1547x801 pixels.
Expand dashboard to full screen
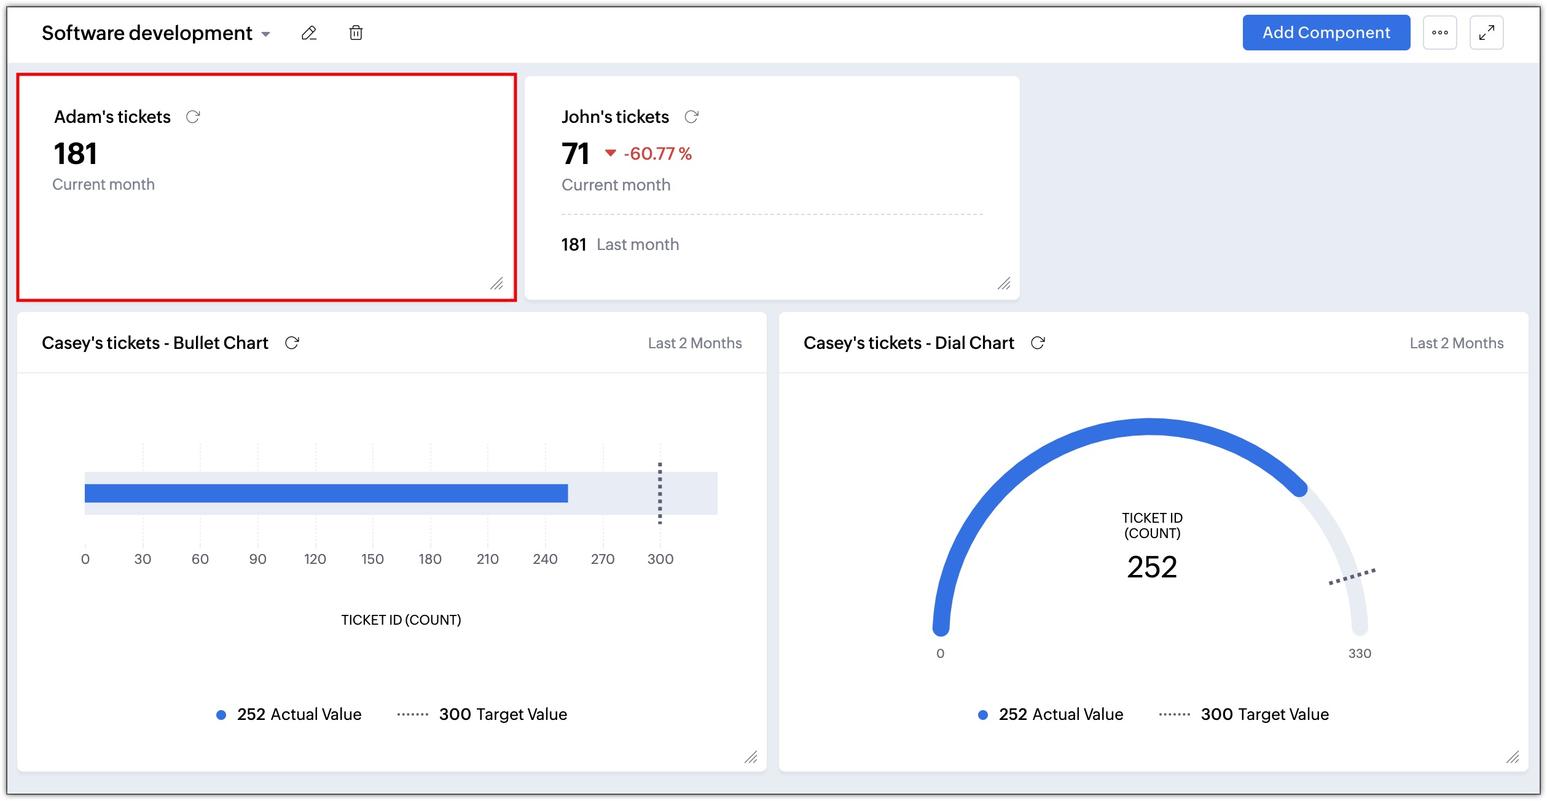tap(1486, 33)
